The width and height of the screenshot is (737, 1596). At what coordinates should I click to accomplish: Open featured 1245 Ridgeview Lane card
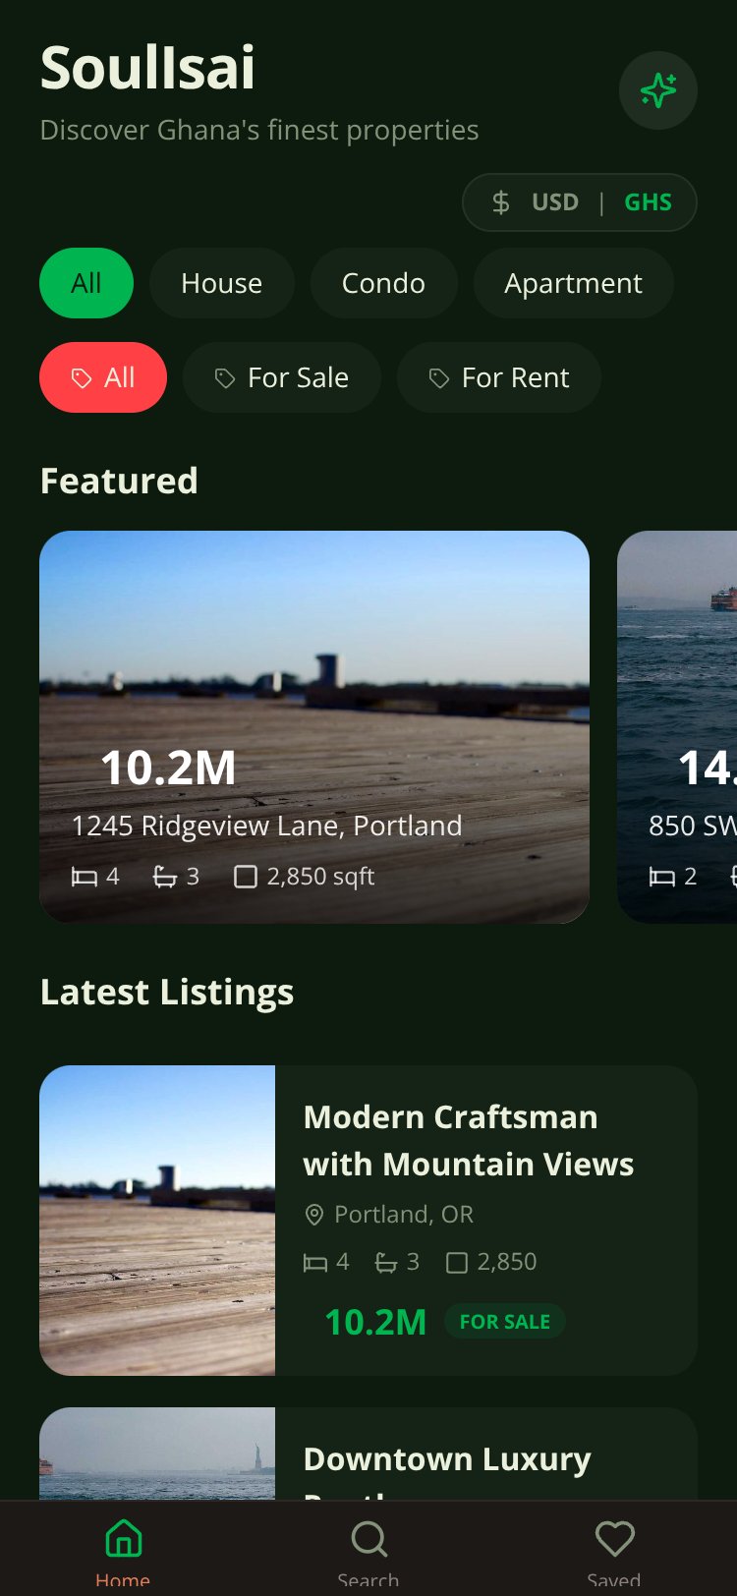click(x=314, y=727)
